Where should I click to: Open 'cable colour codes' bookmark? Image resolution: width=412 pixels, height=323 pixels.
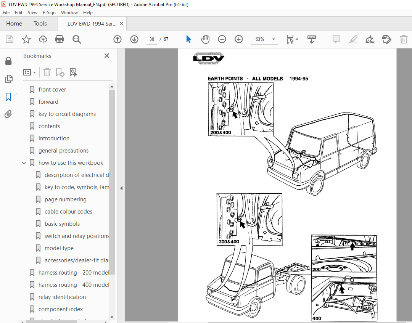point(68,212)
